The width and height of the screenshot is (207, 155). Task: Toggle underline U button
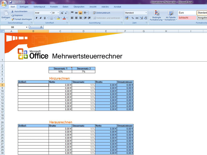point(45,18)
